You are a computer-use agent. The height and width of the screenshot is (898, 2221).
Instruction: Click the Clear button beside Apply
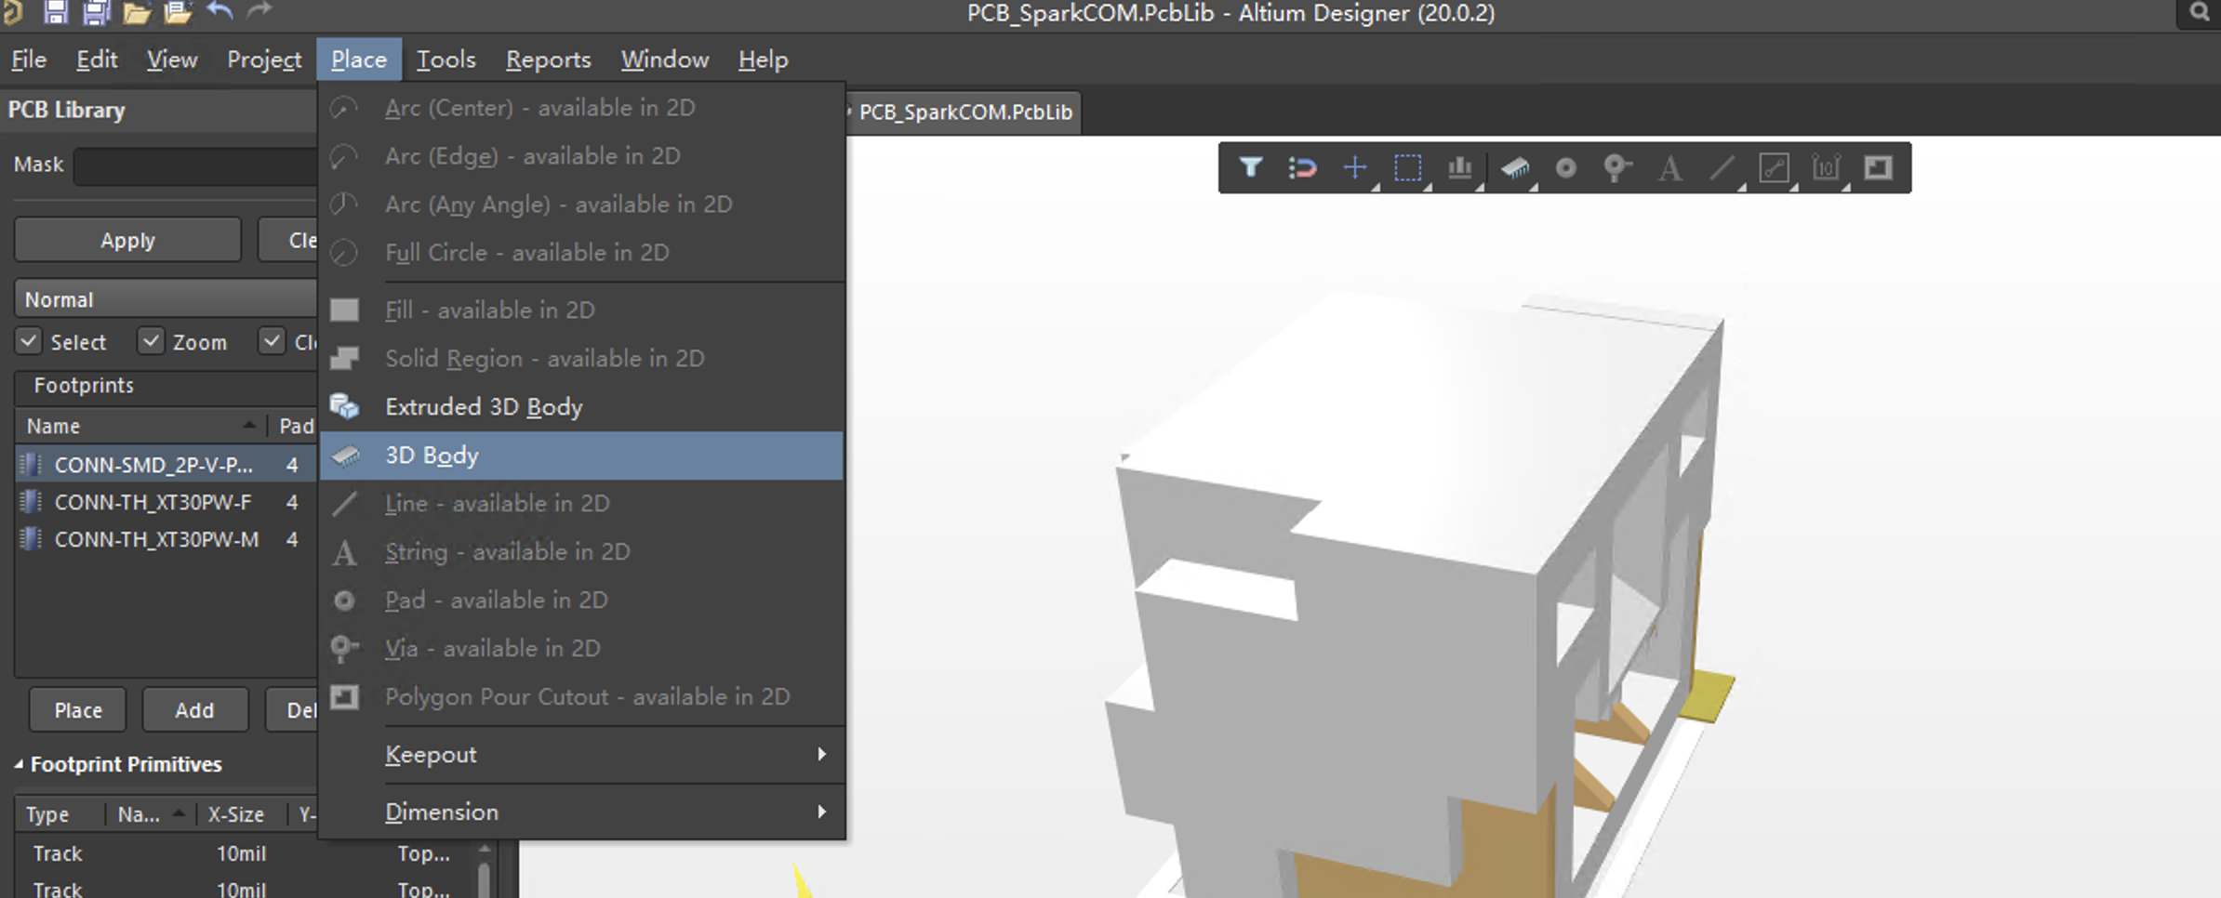click(289, 240)
